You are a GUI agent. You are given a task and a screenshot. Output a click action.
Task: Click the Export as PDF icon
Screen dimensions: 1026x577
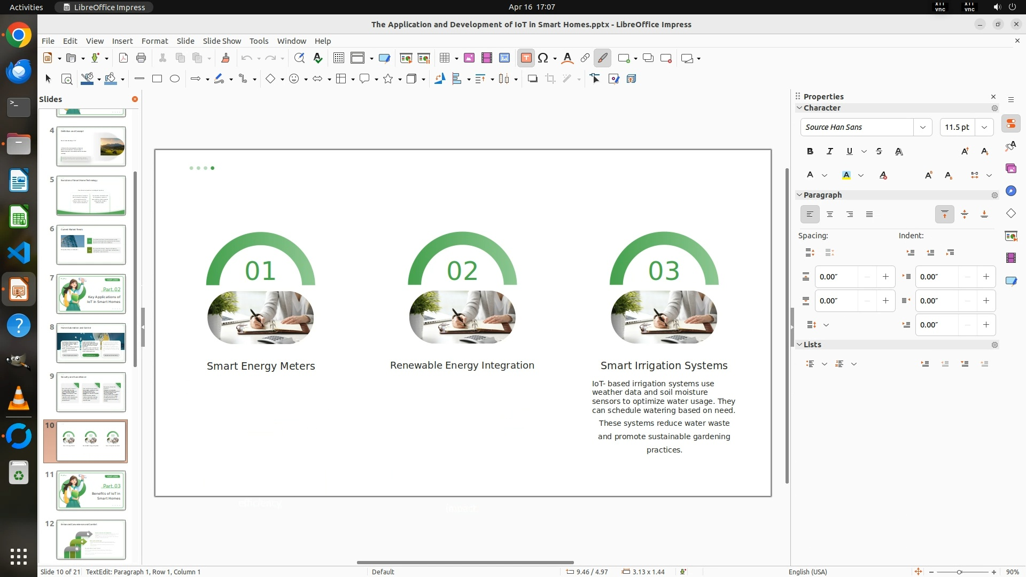tap(123, 58)
